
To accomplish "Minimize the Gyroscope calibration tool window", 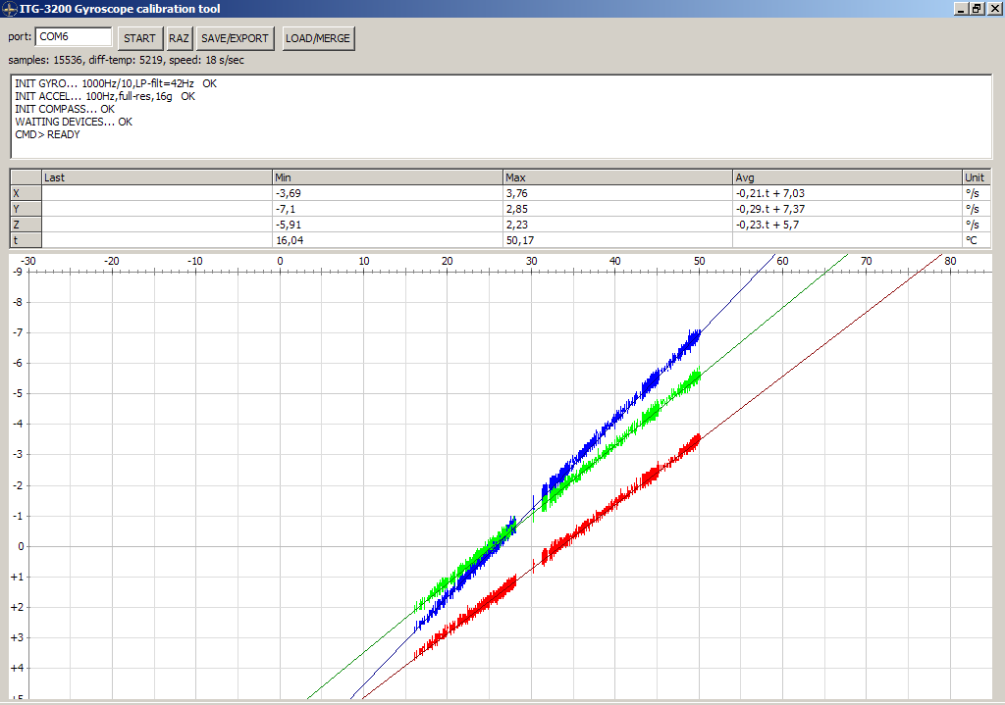I will (x=961, y=9).
